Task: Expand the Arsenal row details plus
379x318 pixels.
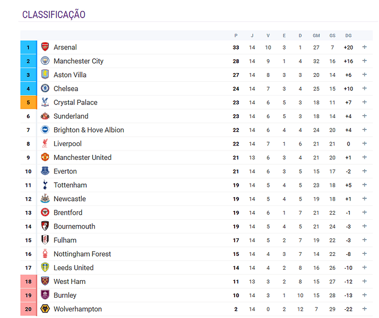Action: click(x=364, y=47)
